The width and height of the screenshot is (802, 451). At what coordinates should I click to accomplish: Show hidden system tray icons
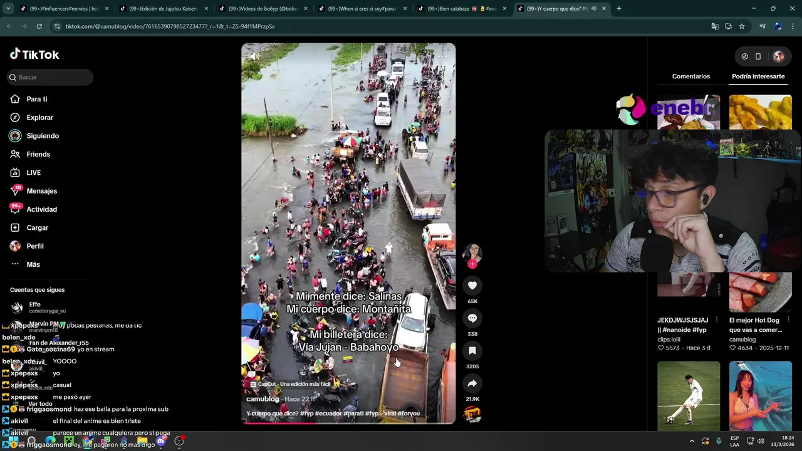[692, 441]
